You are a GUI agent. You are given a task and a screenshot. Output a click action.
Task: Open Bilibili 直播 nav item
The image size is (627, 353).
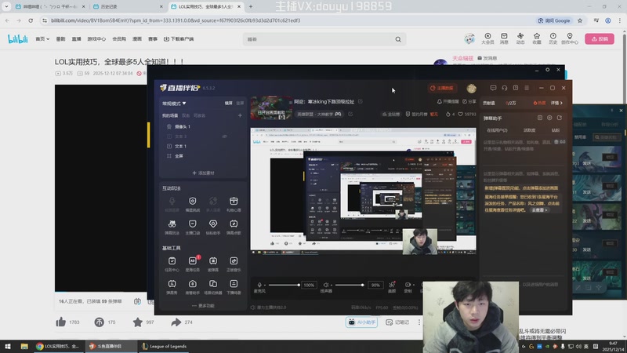tap(76, 38)
